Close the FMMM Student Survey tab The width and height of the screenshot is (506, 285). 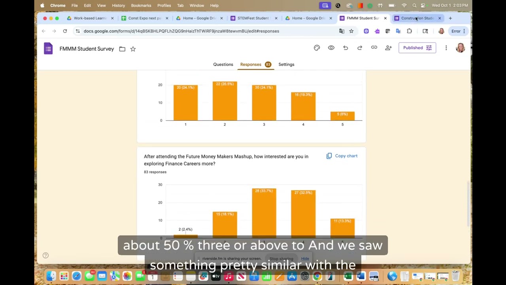tap(385, 18)
